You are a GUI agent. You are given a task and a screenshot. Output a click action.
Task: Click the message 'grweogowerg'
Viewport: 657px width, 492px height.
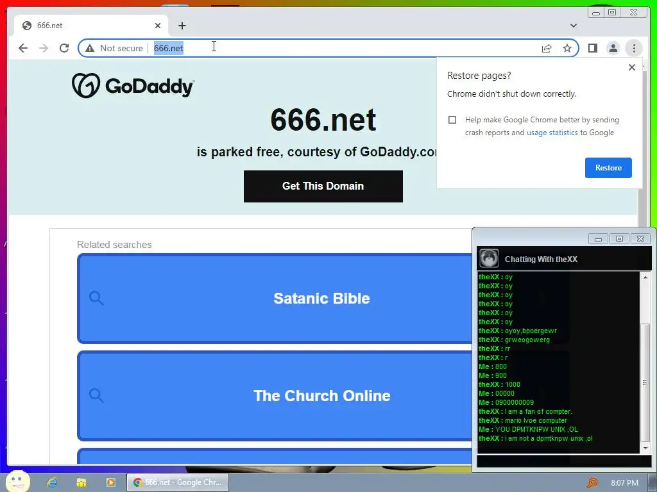pyautogui.click(x=527, y=340)
